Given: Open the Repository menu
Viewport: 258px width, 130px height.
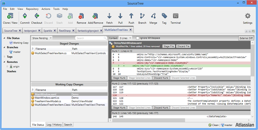Looking at the screenshot, I should (x=32, y=9).
